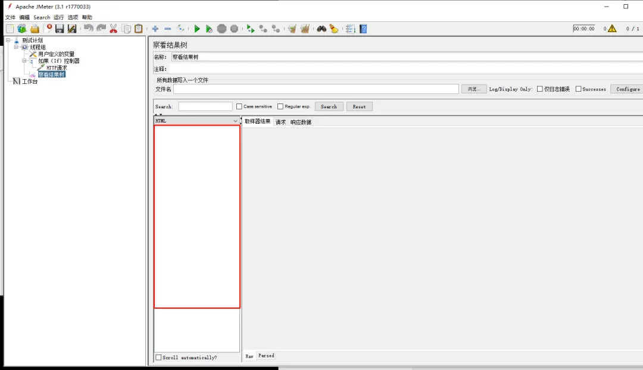
Task: Collapse the 如果（If）控制器 node
Action: coord(24,61)
